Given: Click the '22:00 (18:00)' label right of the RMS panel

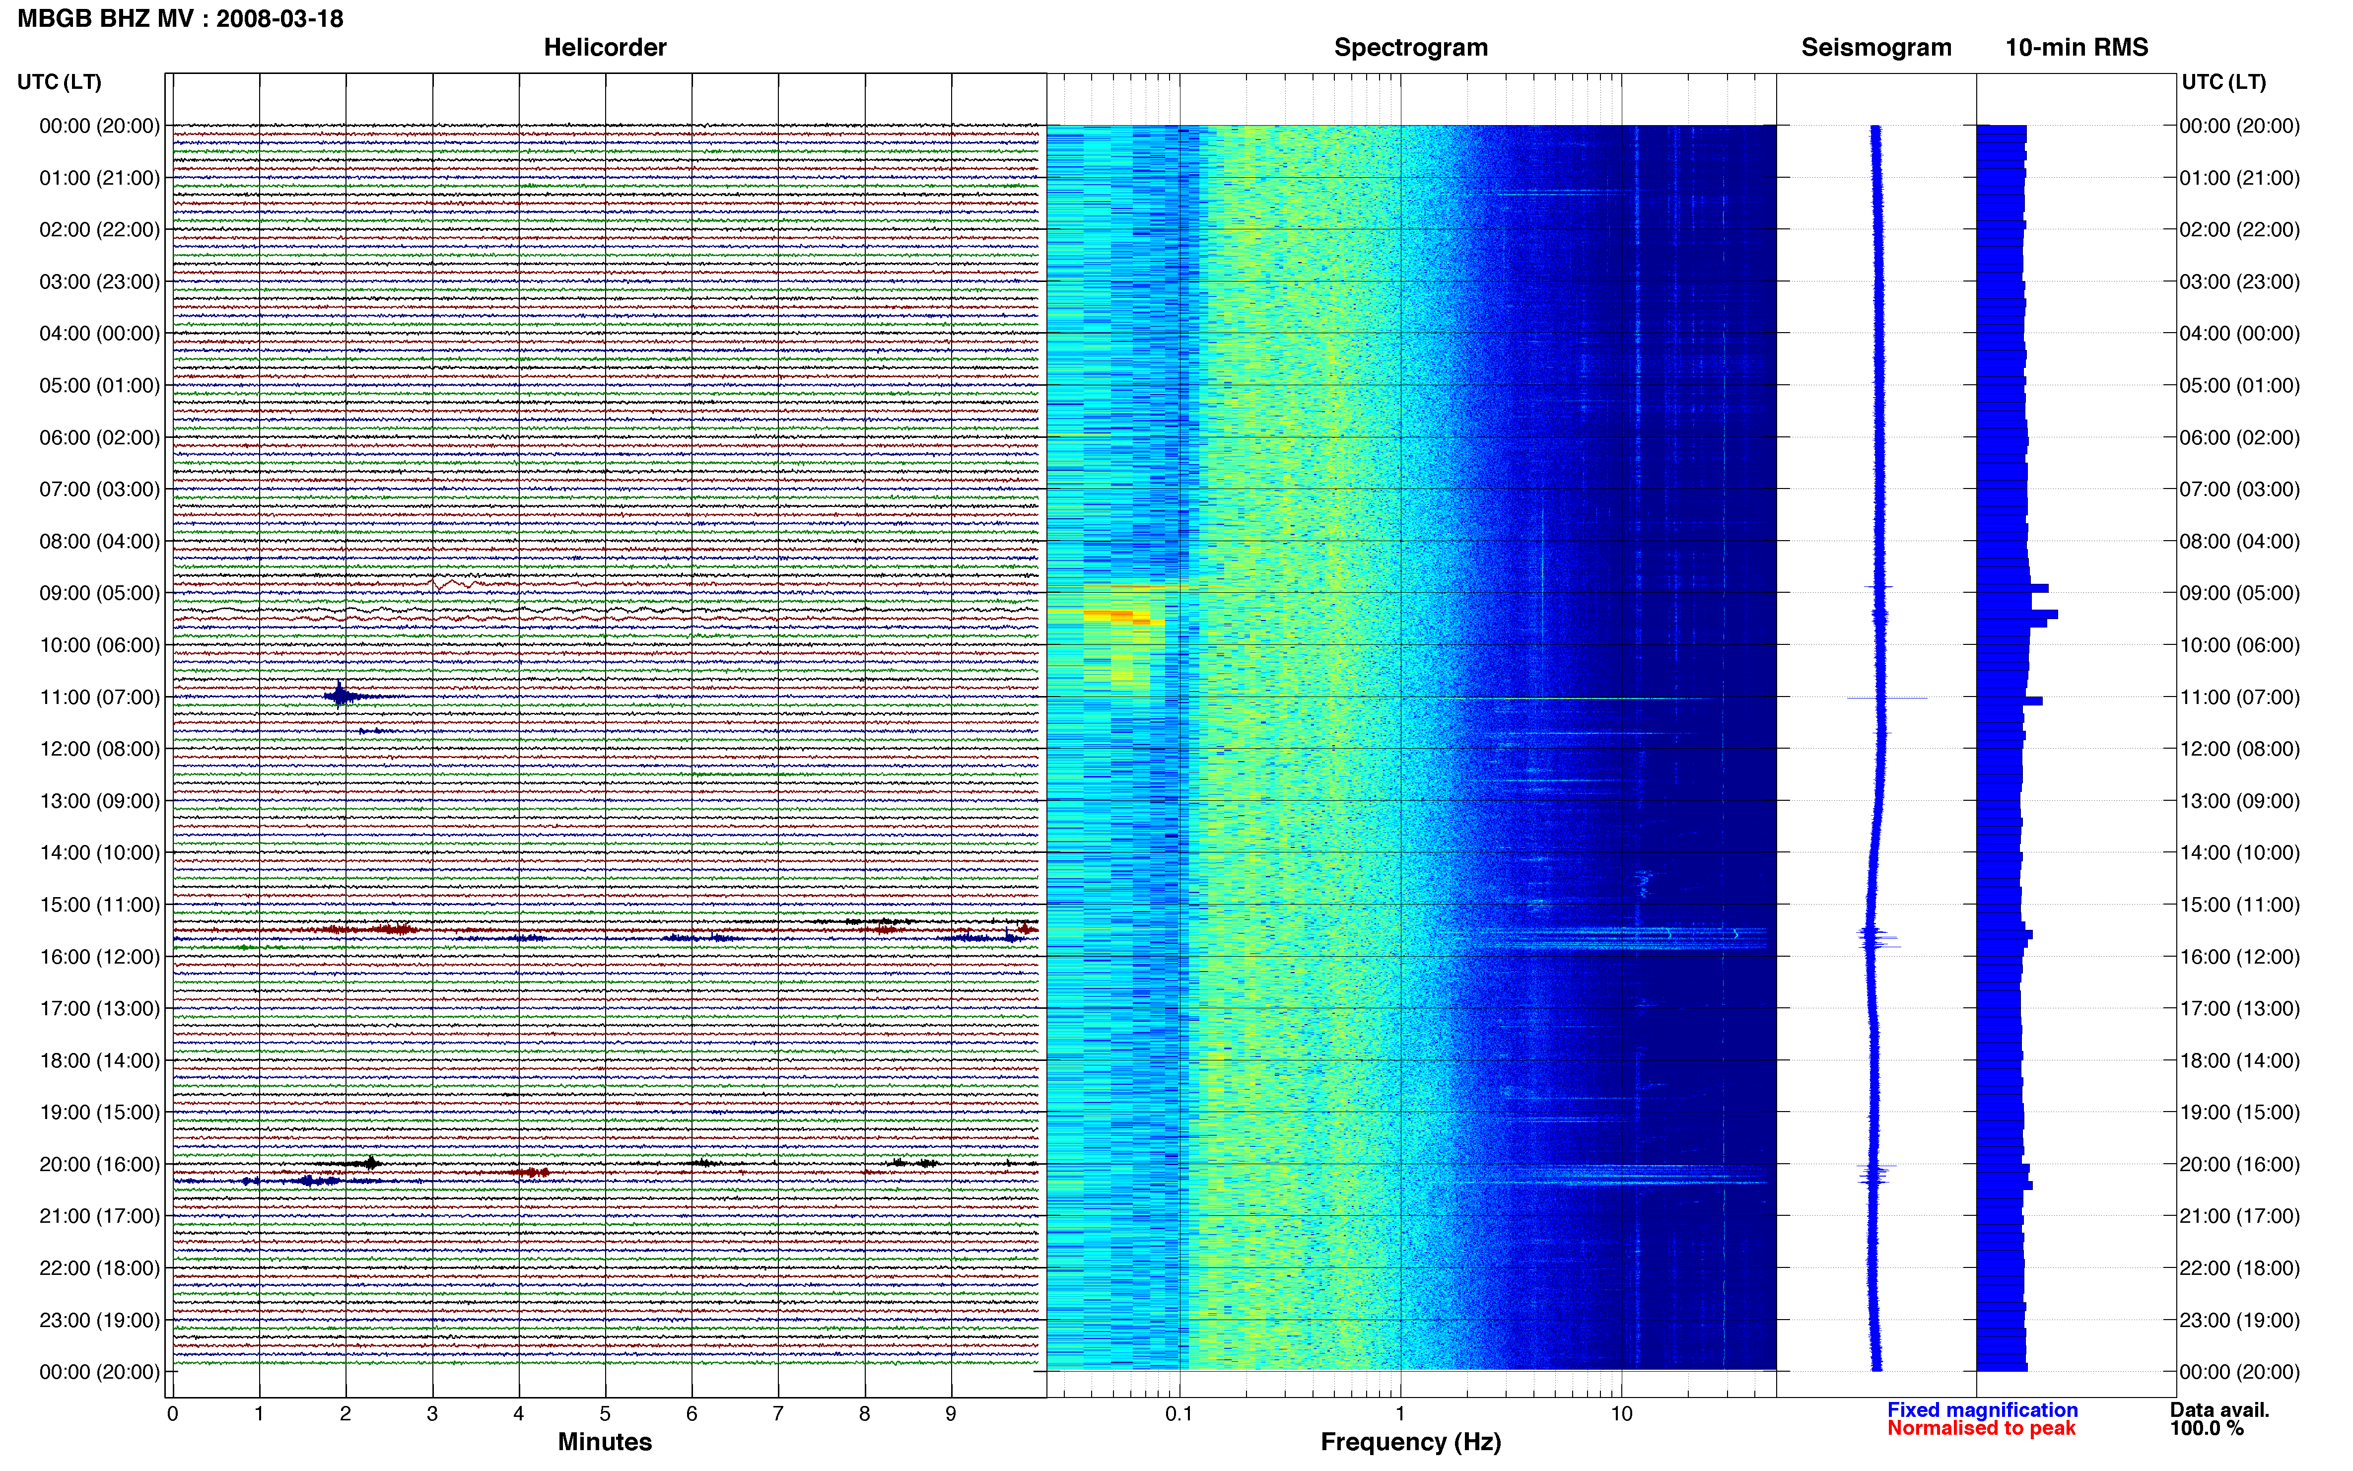Looking at the screenshot, I should coord(2239,1268).
